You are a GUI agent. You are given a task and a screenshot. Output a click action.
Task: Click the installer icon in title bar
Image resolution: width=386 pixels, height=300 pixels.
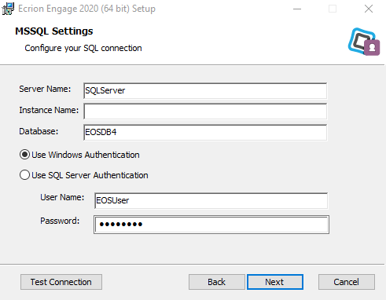pyautogui.click(x=8, y=9)
